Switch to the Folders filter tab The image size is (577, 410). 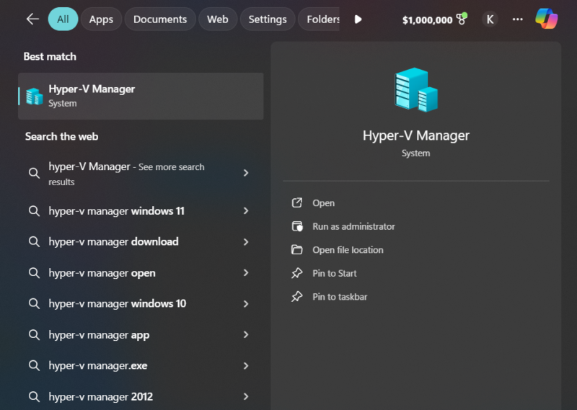(x=319, y=19)
